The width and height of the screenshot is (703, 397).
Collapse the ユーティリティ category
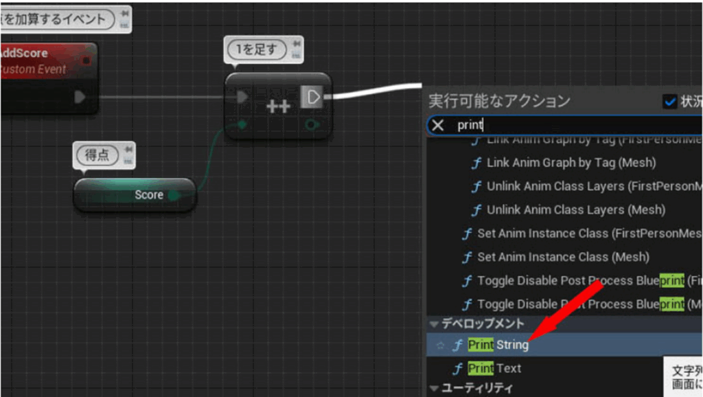point(434,389)
